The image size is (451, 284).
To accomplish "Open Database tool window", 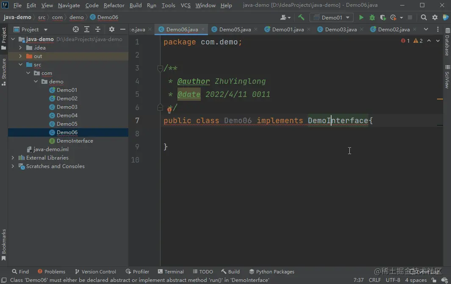I will click(447, 42).
